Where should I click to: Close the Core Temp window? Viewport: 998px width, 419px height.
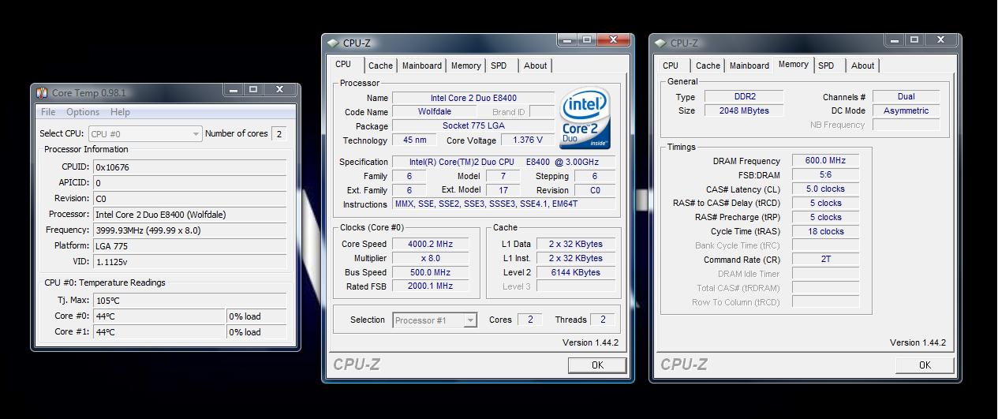(279, 90)
